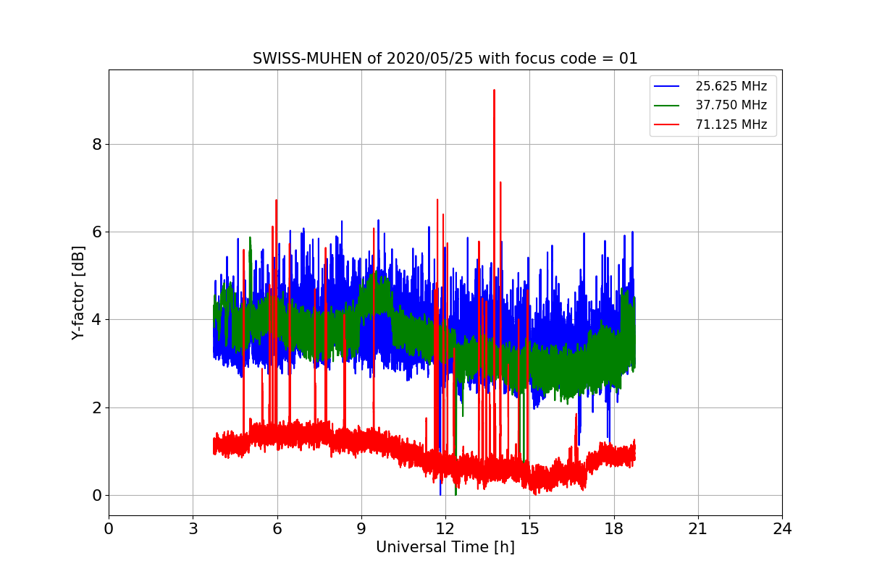Click the red legend line sample

tap(667, 124)
